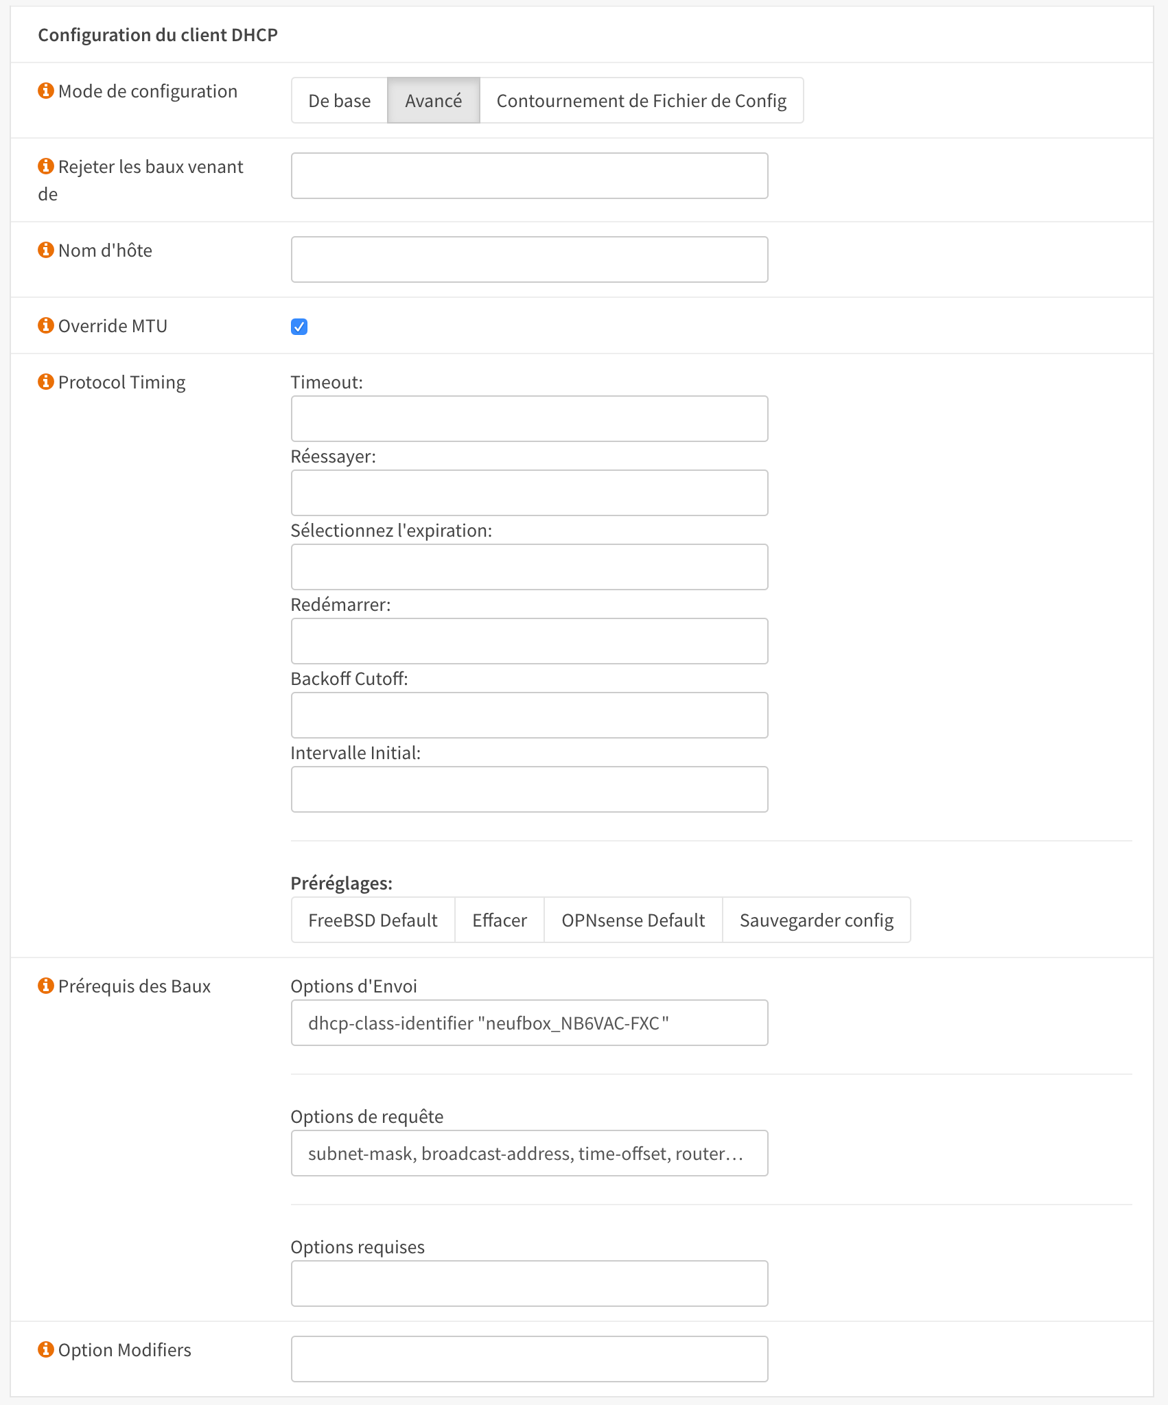Uncheck the Override MTU checkbox

coord(299,327)
